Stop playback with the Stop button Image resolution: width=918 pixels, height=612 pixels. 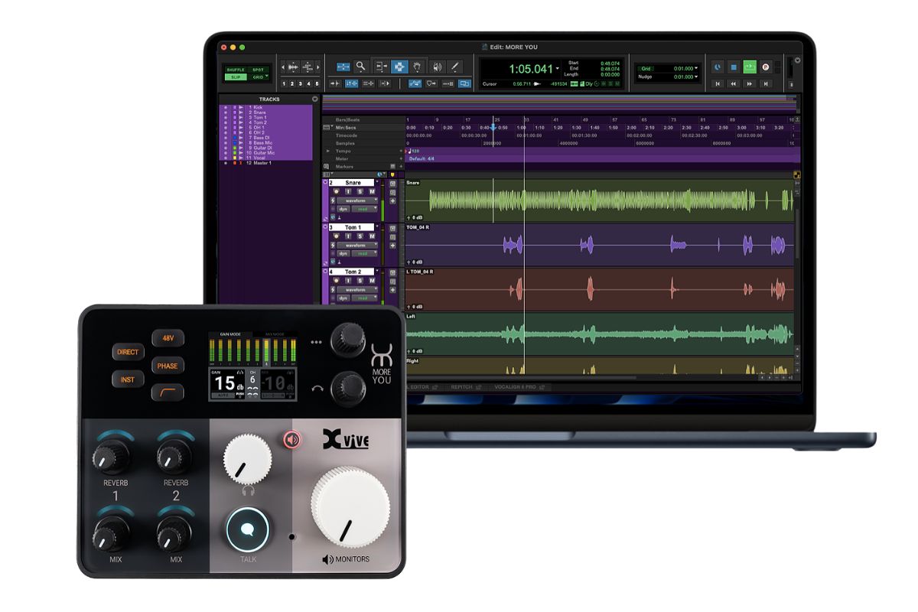pyautogui.click(x=734, y=67)
